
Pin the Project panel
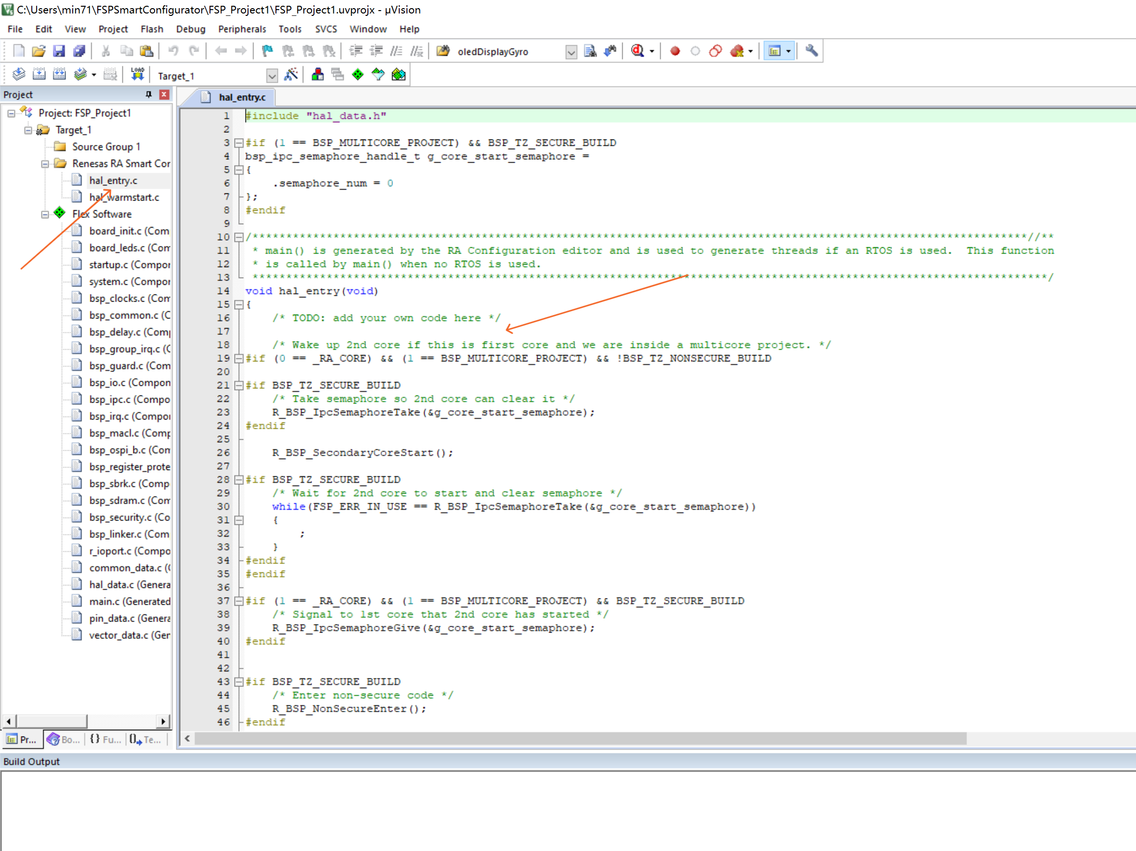(149, 94)
